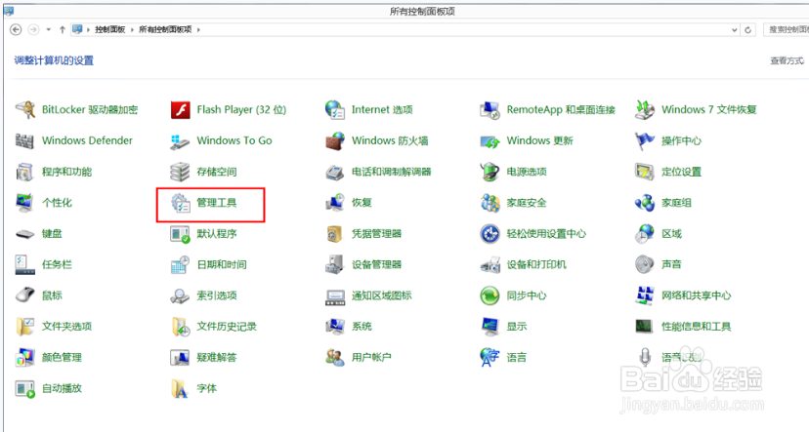809x432 pixels.
Task: Open the 文件夹选项 folder icon
Action: 24,327
